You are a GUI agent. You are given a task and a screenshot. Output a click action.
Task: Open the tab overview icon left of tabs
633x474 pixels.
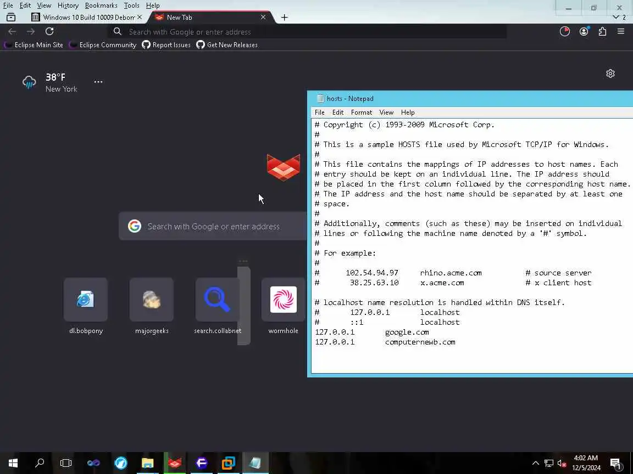(x=11, y=18)
